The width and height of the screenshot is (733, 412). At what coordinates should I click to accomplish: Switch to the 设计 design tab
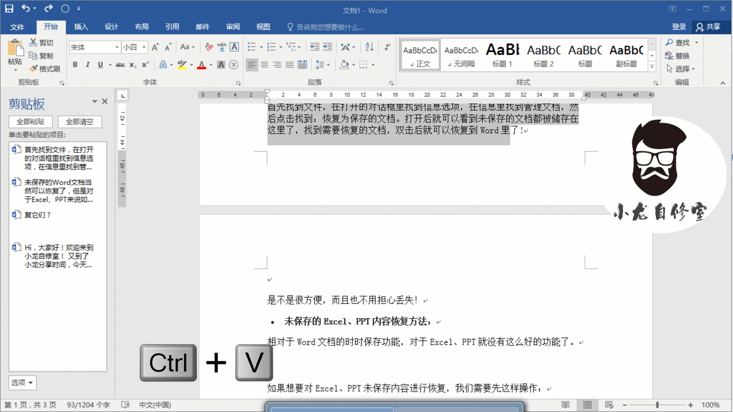point(111,27)
